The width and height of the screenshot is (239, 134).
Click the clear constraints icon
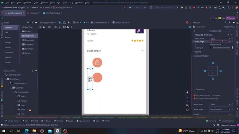[56, 27]
